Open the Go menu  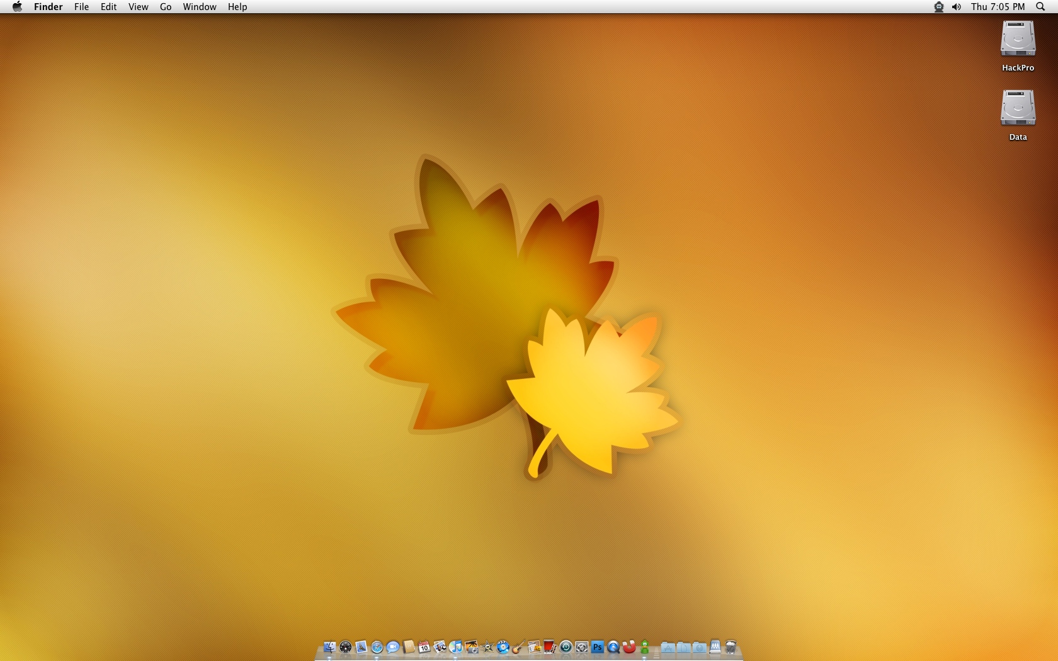(x=166, y=7)
